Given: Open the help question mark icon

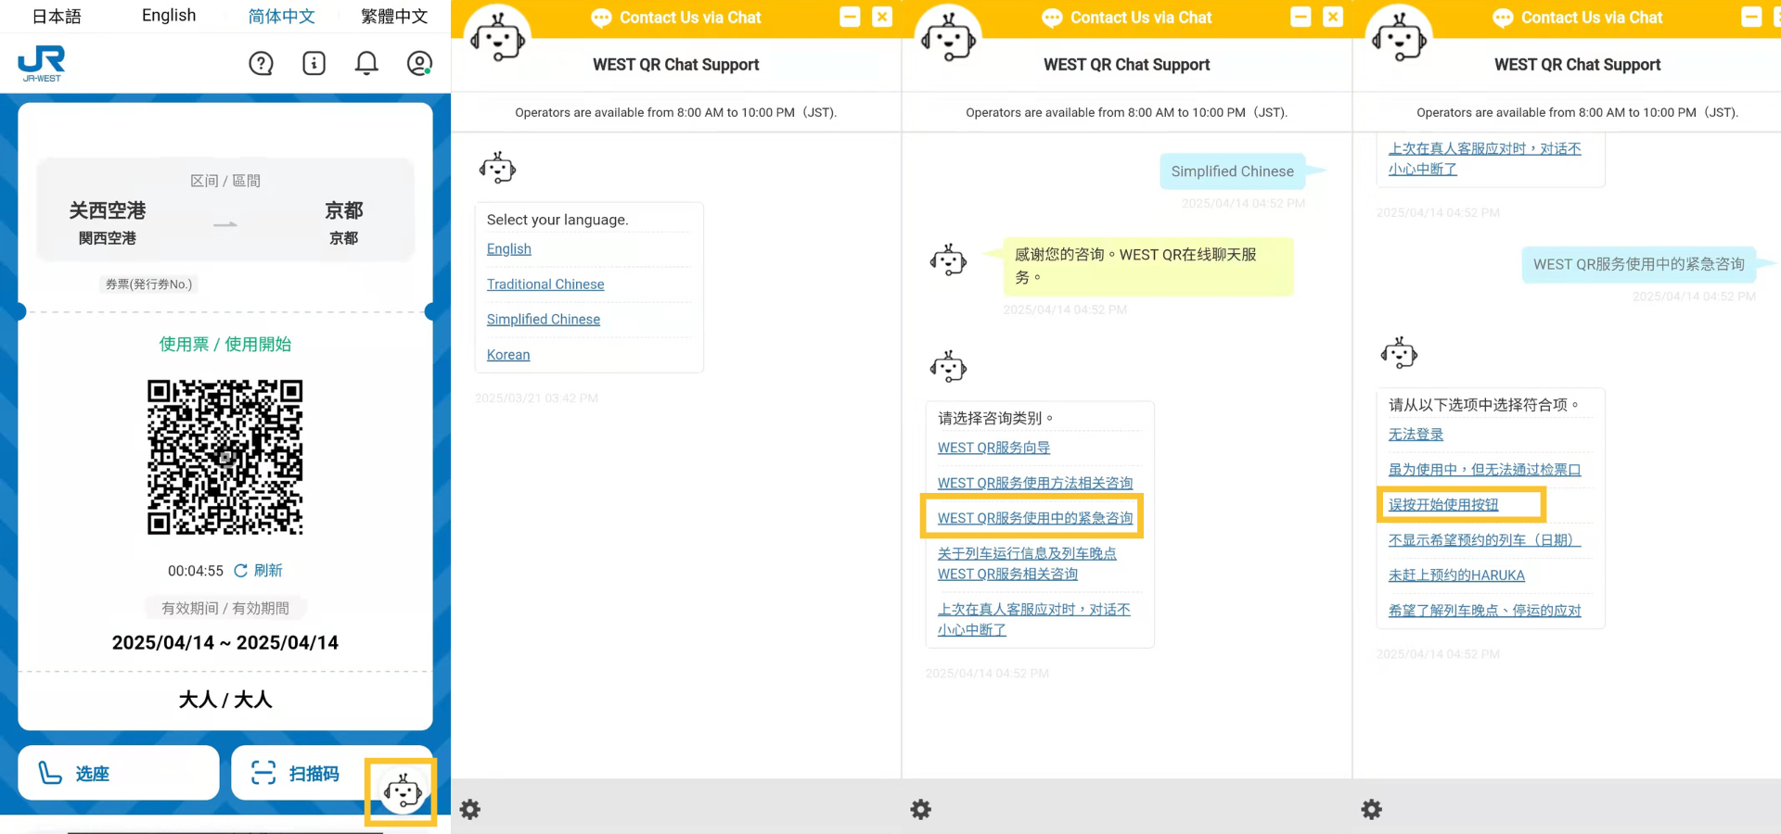Looking at the screenshot, I should 261,63.
